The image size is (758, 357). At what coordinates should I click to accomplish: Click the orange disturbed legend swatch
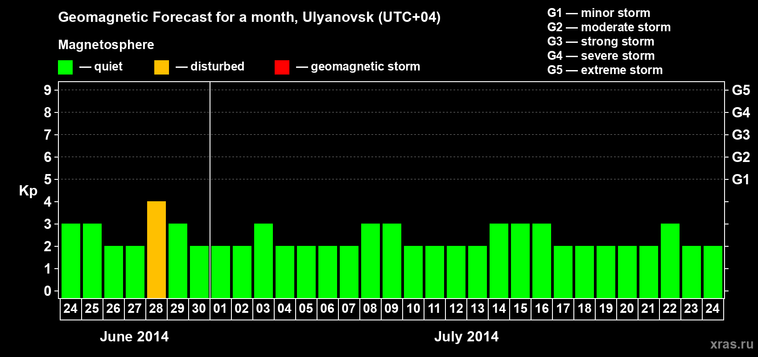click(x=161, y=67)
